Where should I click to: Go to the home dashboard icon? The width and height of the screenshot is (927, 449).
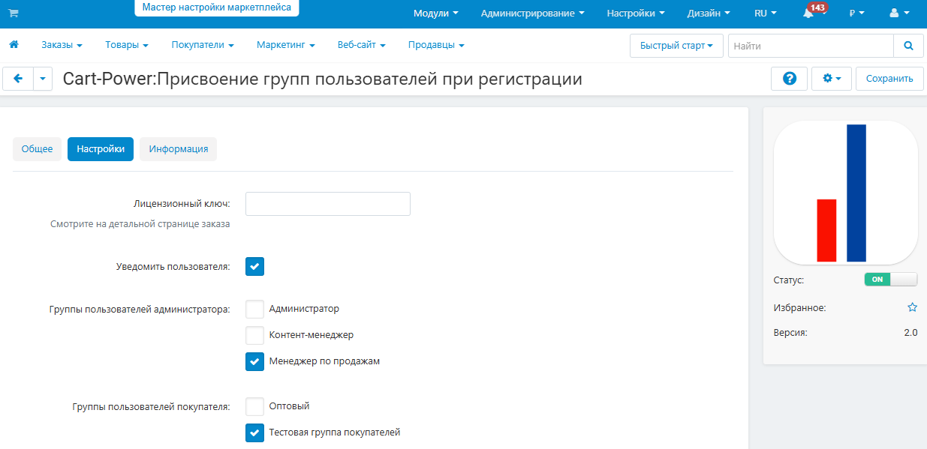tap(14, 45)
